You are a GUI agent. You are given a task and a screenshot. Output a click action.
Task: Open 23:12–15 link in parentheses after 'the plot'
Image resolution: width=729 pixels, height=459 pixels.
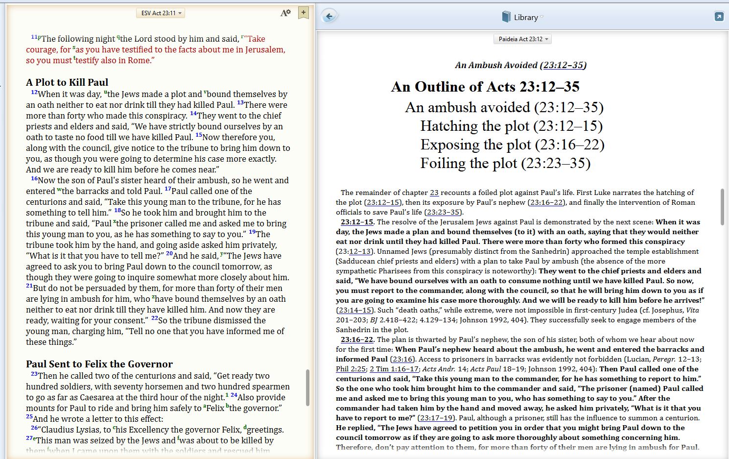click(x=383, y=202)
